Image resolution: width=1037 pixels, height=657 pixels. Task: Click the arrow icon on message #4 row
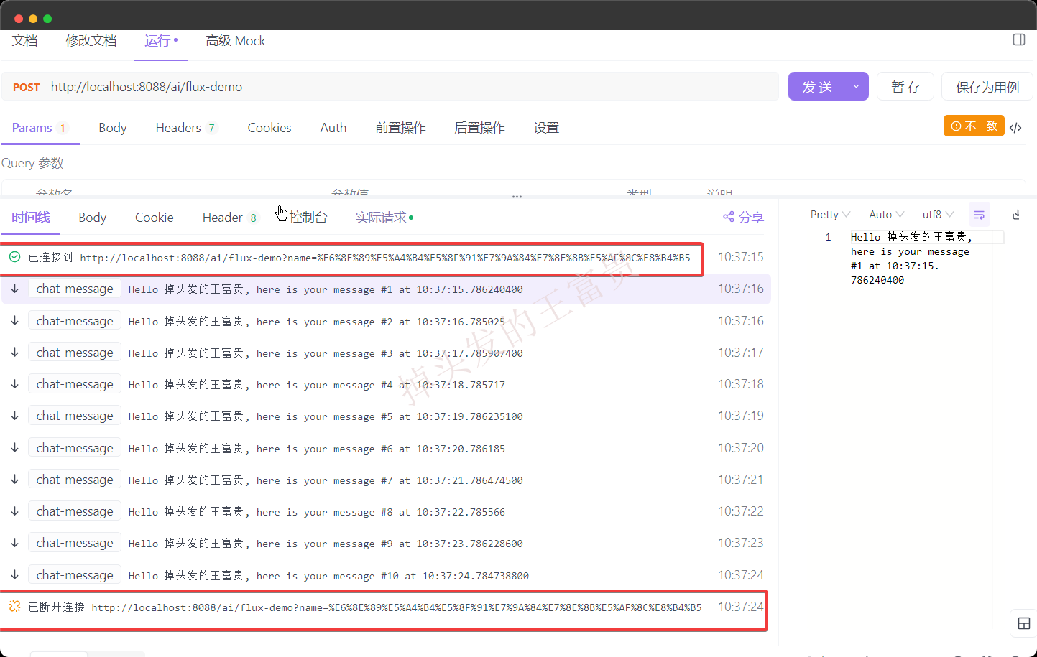[x=14, y=384]
